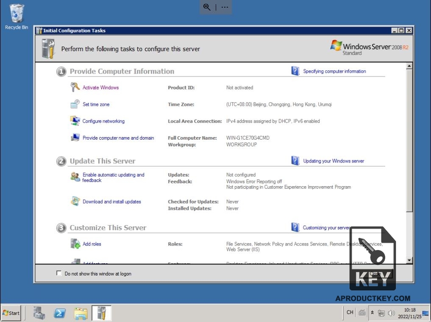Click the vertical scrollbar thumb
The width and height of the screenshot is (431, 322).
(409, 140)
